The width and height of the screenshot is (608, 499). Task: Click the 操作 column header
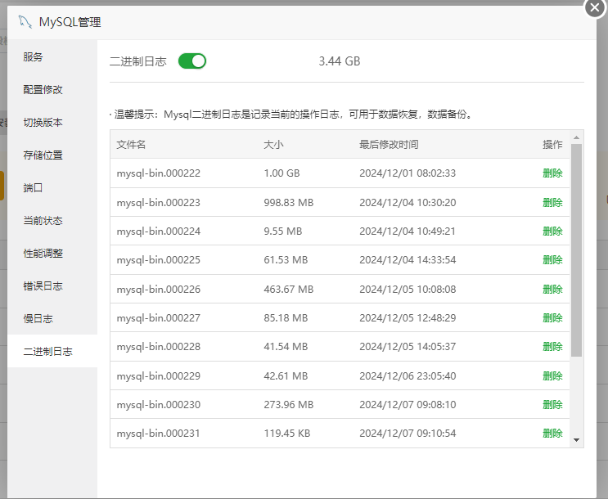click(552, 145)
